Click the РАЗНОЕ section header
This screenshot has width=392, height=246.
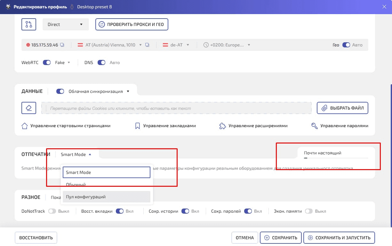coord(31,197)
